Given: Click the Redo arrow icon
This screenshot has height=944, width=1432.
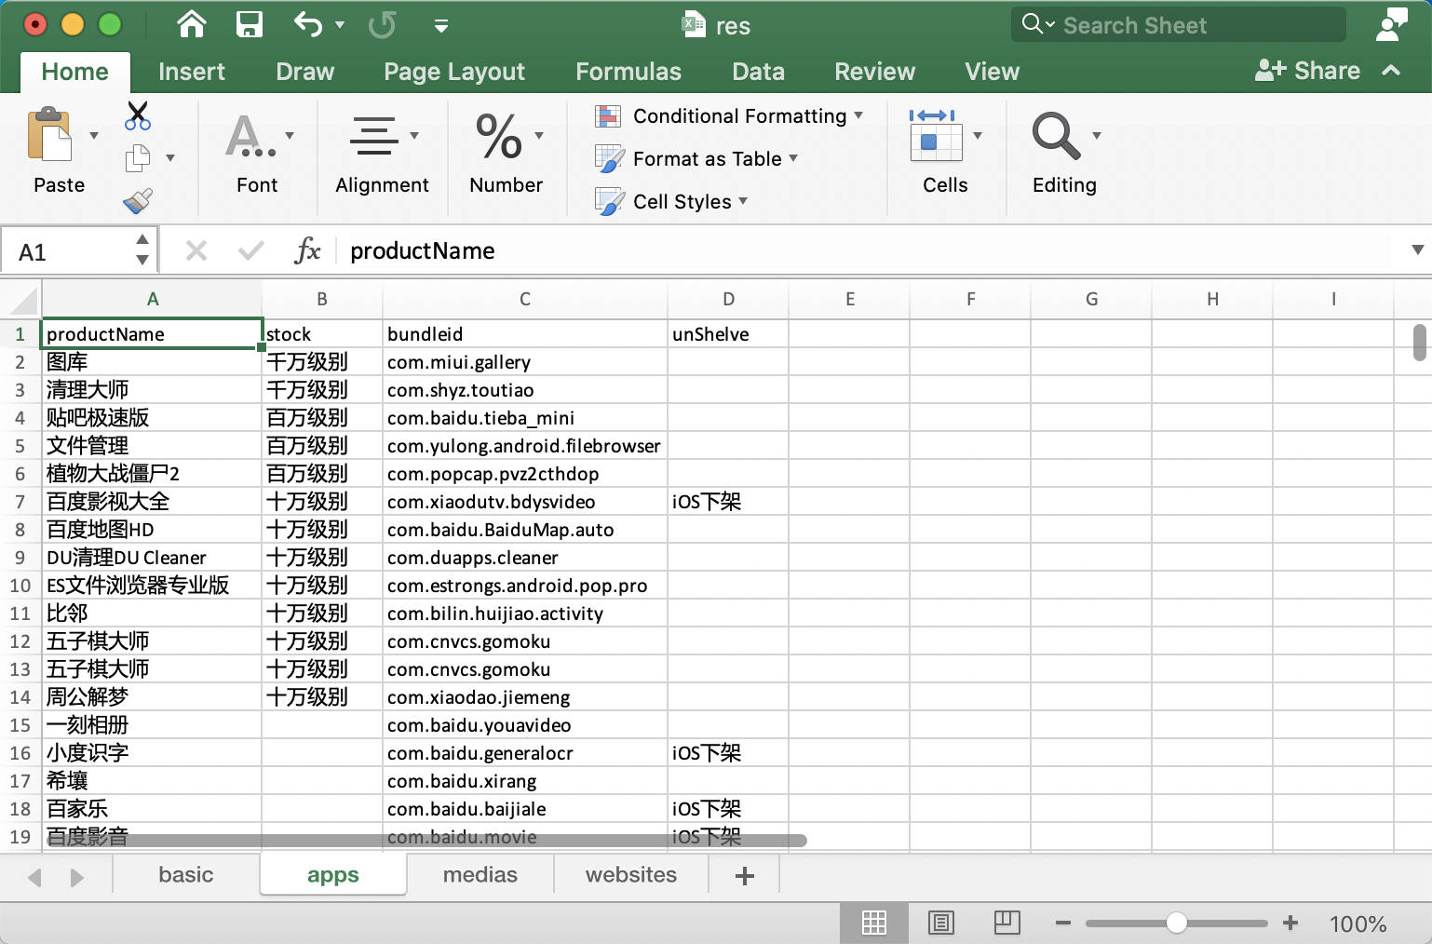Looking at the screenshot, I should click(x=382, y=24).
